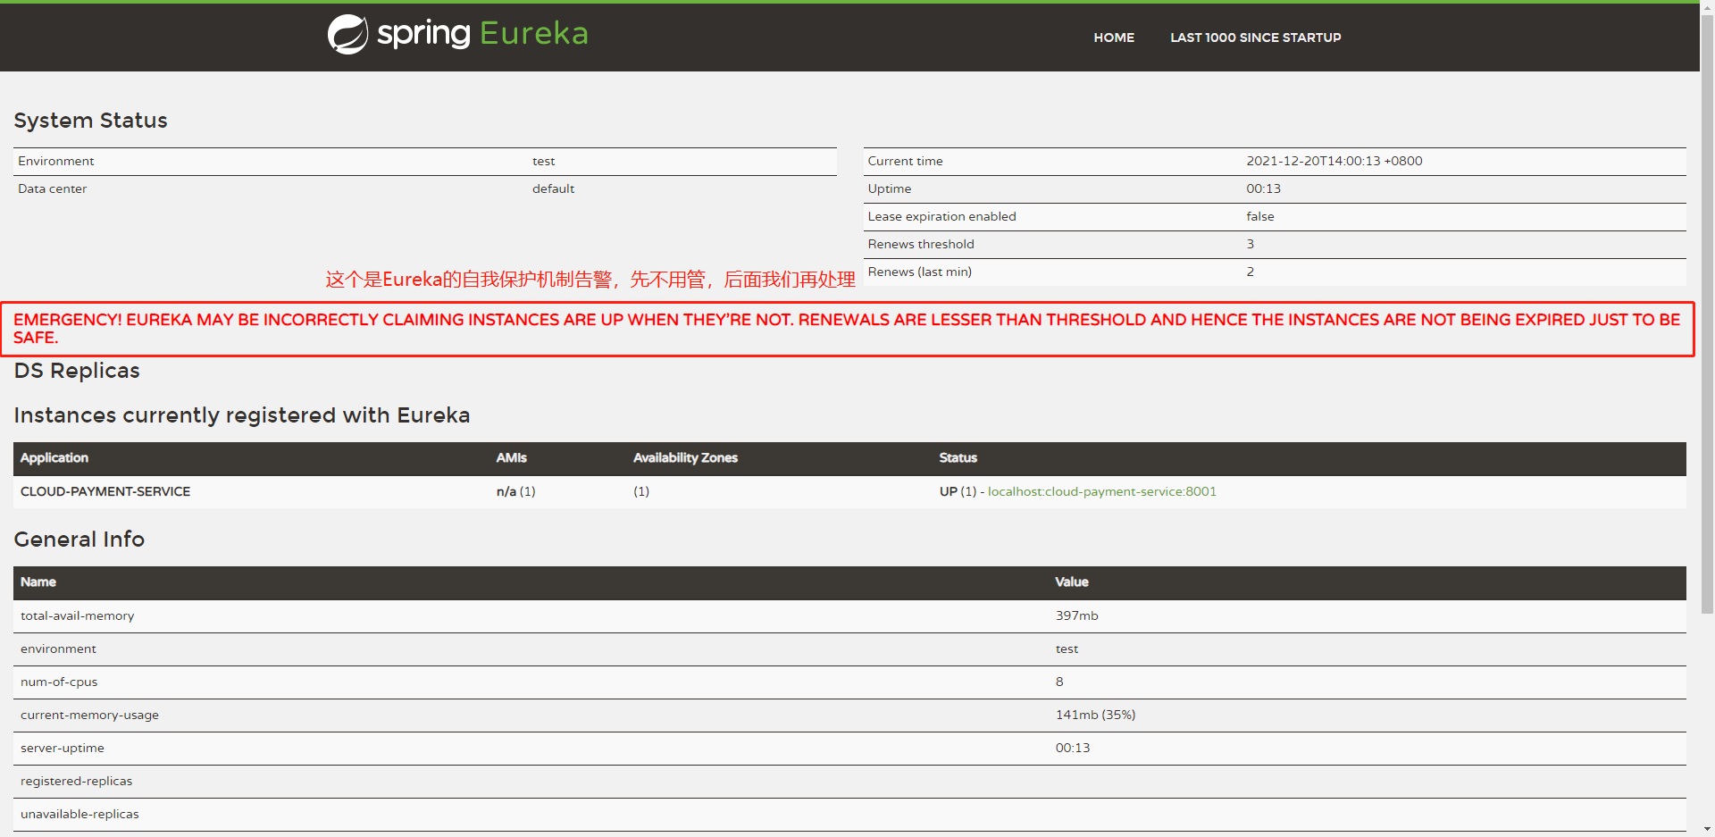Click the General Info heading
The width and height of the screenshot is (1715, 837).
pos(79,540)
